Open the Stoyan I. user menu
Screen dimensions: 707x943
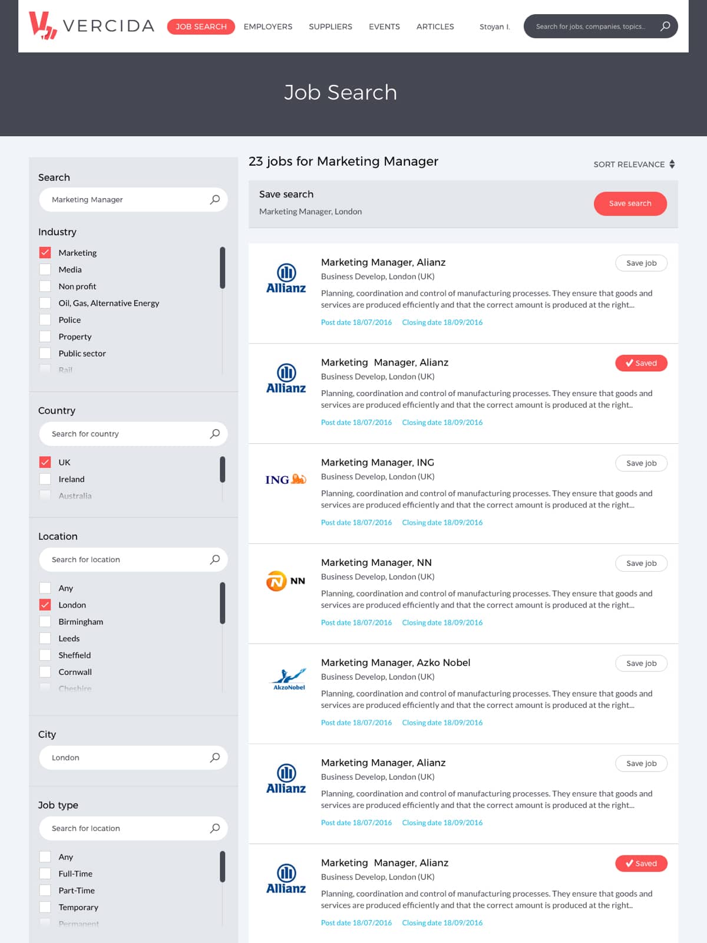pyautogui.click(x=494, y=27)
